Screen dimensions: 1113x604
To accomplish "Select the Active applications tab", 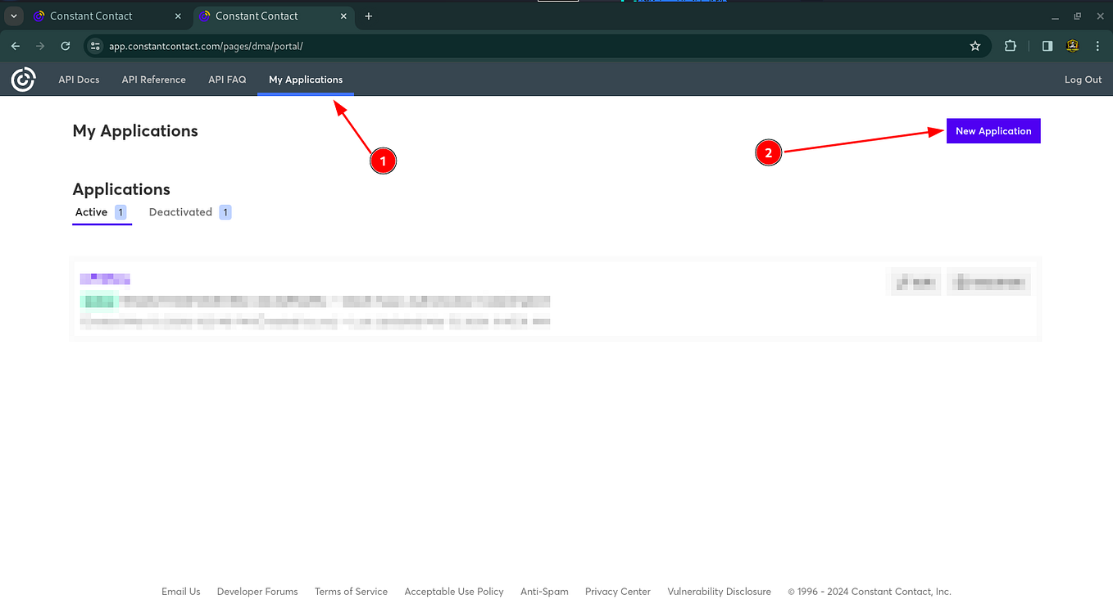I will 90,211.
